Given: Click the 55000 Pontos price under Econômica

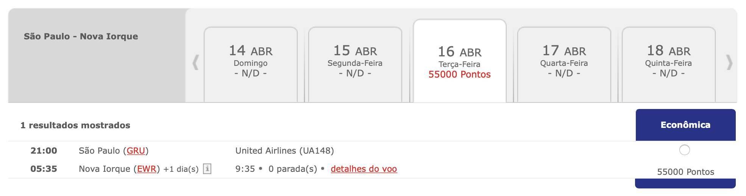Looking at the screenshot, I should click(685, 172).
